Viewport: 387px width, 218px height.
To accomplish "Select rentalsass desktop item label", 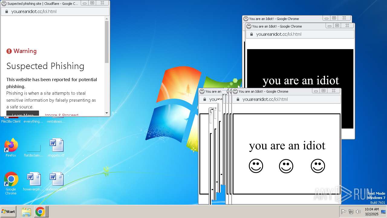I will (56, 121).
